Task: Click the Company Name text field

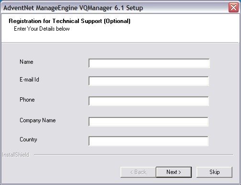Action: pos(148,122)
